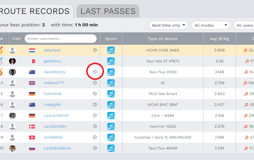This screenshot has height=160, width=254.
Task: Select the Tacx Neo 2T 47673 cell
Action: (163, 61)
